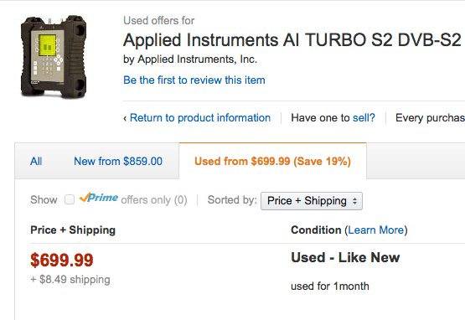Open the Sorted by Price + Shipping dropdown
This screenshot has height=320, width=465.
pyautogui.click(x=312, y=201)
